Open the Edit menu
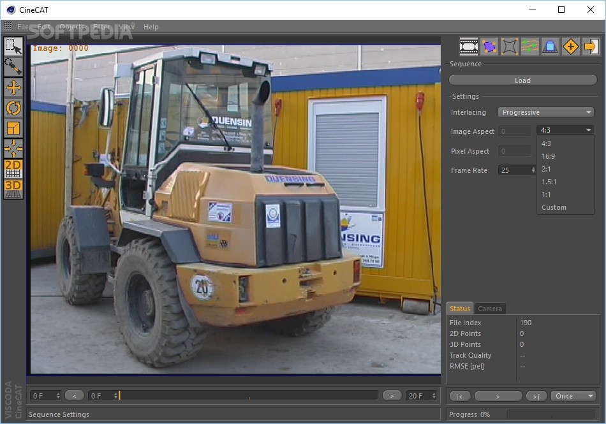606x424 pixels. pos(43,27)
